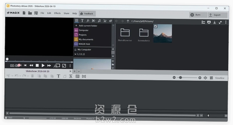Click the zoom out minus button
Image resolution: width=233 pixels, height=125 pixels.
point(174,77)
